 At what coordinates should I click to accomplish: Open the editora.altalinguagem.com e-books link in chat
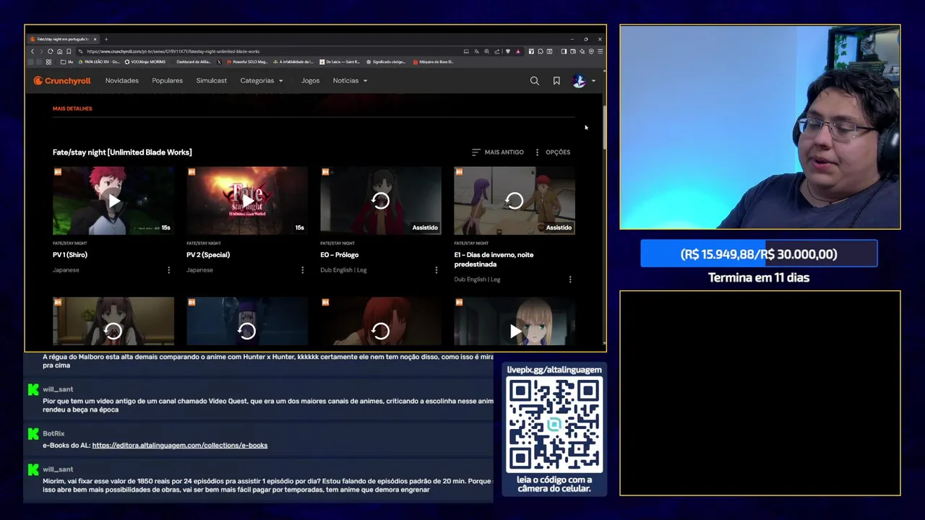coord(180,446)
